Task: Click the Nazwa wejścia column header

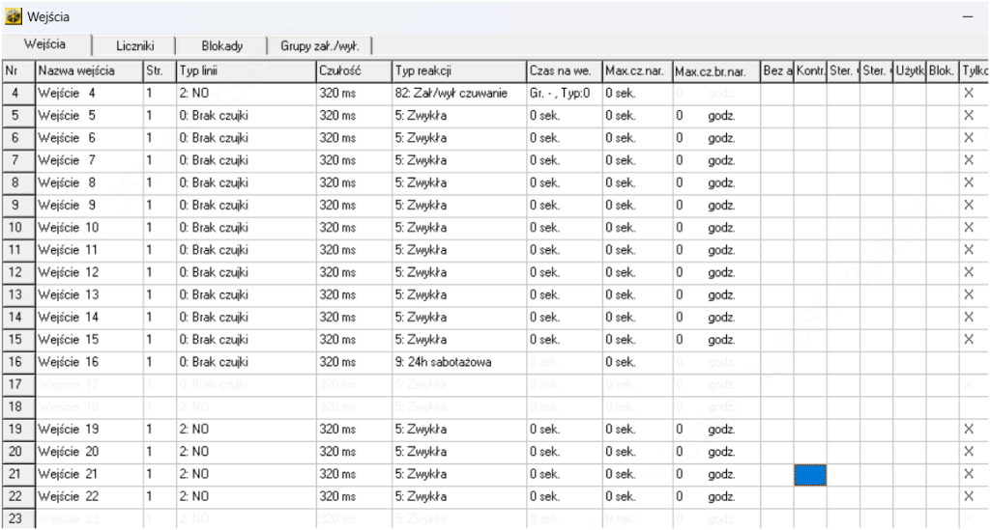Action: click(87, 71)
